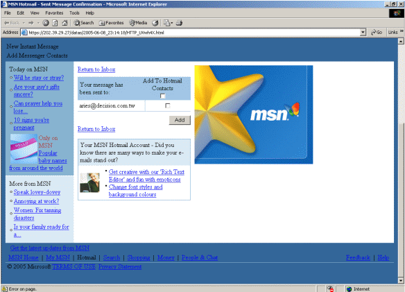Open 'Can prayer help you lose...' link

coord(38,107)
